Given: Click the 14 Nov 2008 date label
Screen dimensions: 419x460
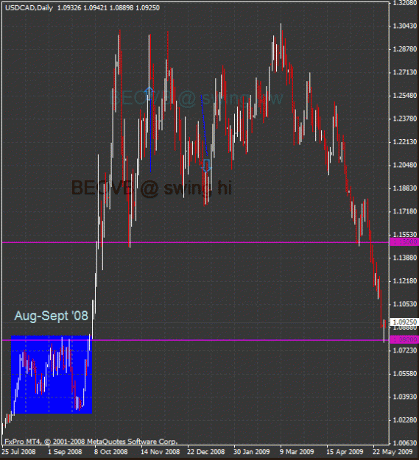Looking at the screenshot, I should [x=160, y=452].
